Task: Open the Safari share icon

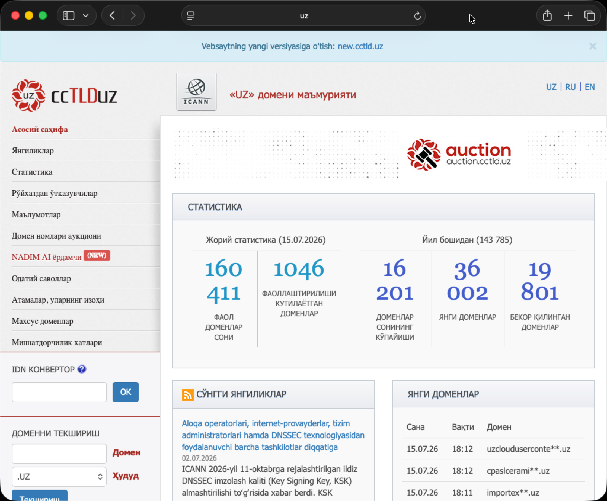Action: click(x=547, y=15)
